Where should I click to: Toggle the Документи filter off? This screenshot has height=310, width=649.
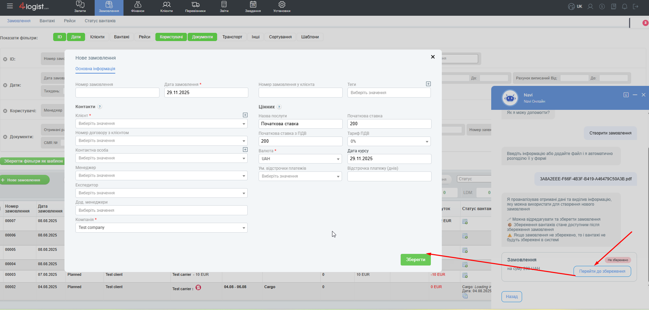point(202,37)
